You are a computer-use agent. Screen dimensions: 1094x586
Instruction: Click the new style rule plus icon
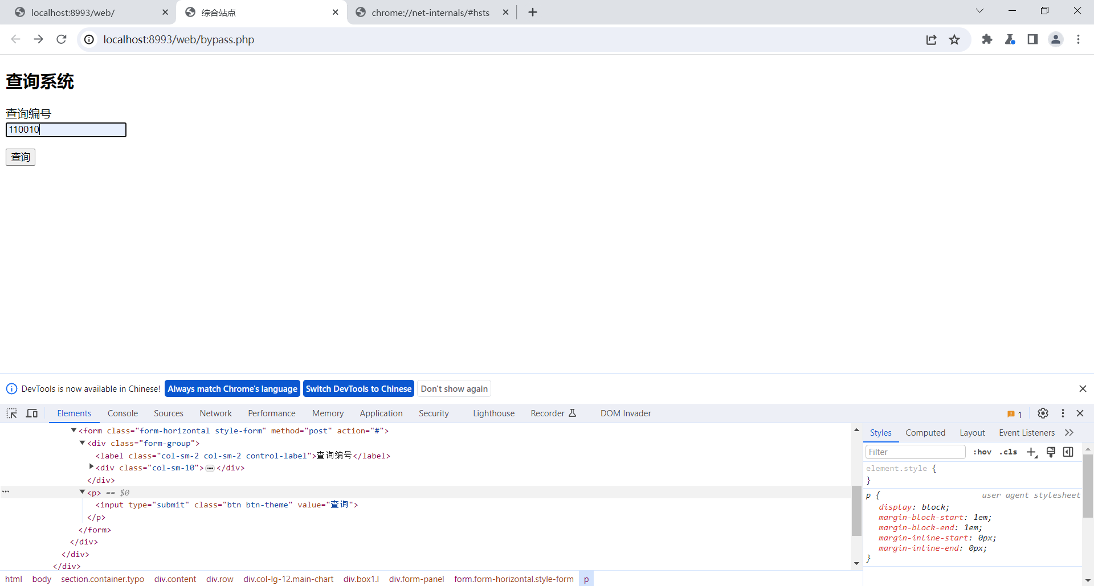1031,452
